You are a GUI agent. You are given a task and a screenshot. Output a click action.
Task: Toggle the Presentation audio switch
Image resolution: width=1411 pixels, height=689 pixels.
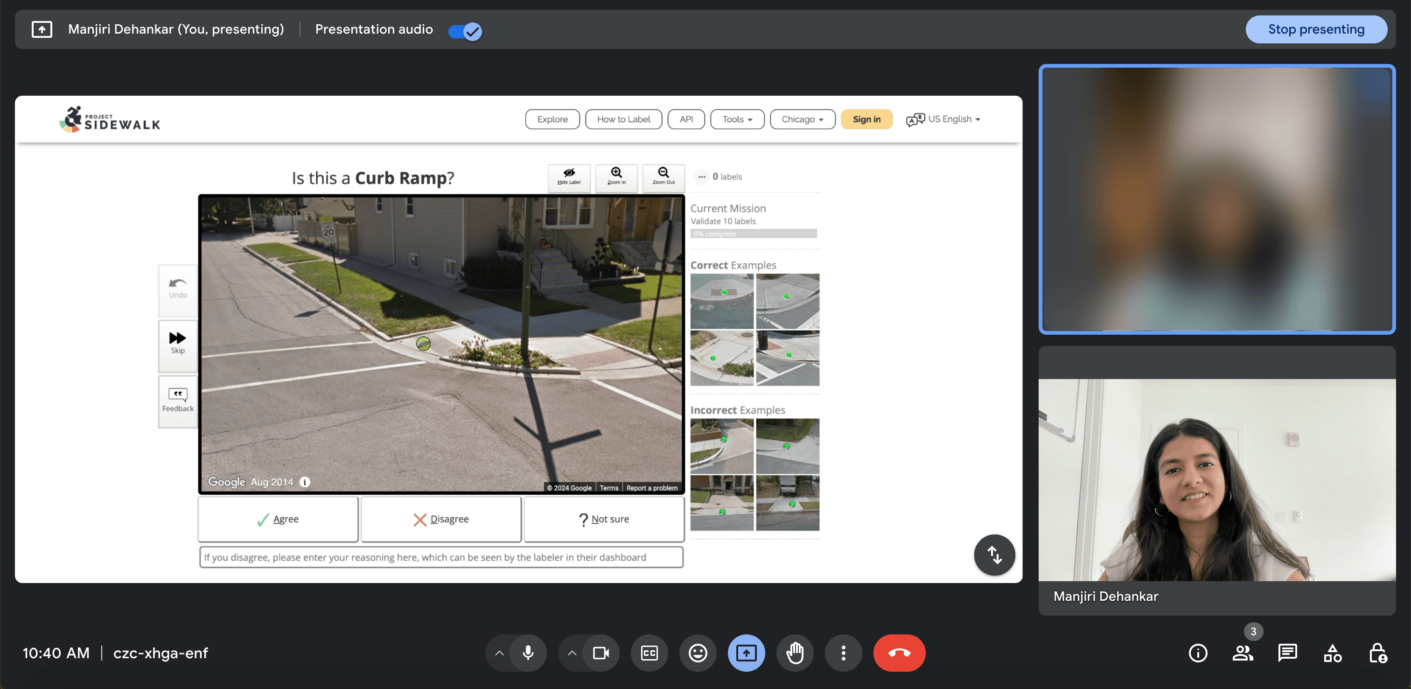coord(464,31)
